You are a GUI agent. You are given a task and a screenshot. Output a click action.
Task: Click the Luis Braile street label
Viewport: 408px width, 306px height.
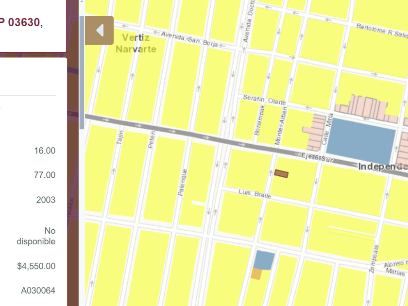(x=255, y=194)
